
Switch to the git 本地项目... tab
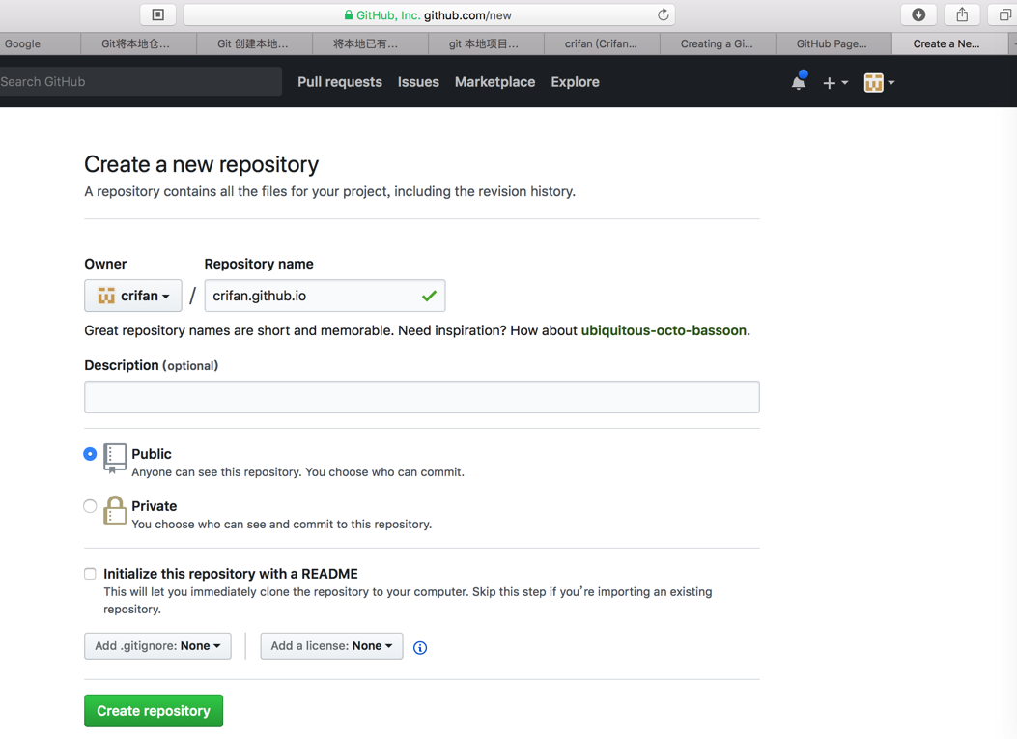(x=486, y=43)
